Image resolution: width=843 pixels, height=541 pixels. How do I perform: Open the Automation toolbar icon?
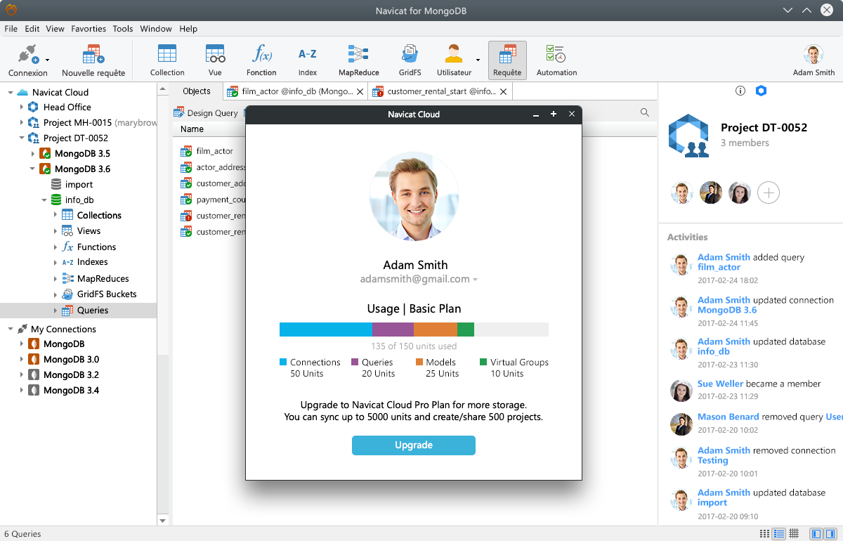(x=556, y=60)
